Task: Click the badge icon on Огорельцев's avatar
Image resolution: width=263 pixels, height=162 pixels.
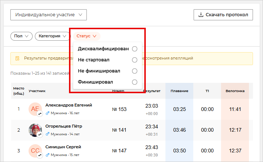Action: coord(40,134)
